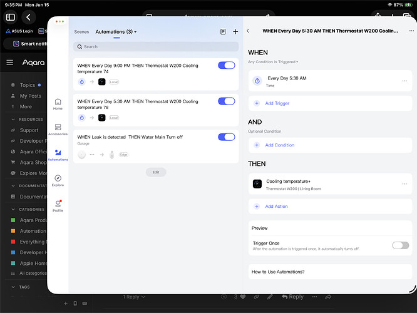
Task: Go back using the arrow beside the WHEN title
Action: click(248, 31)
